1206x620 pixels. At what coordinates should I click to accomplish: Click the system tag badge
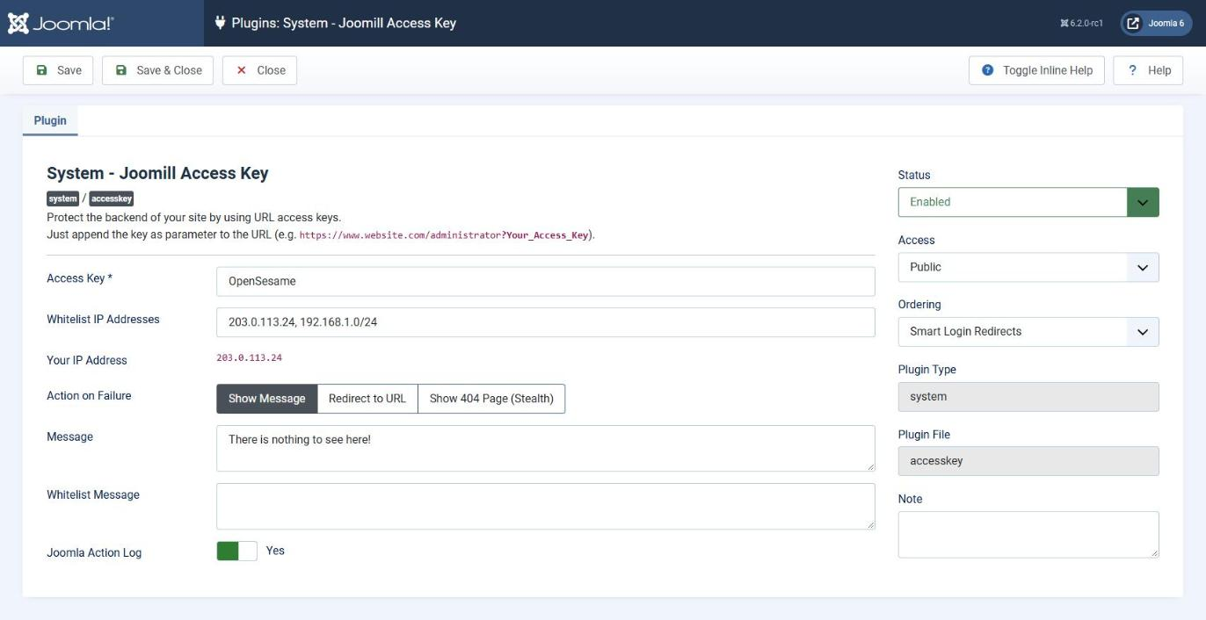(63, 198)
